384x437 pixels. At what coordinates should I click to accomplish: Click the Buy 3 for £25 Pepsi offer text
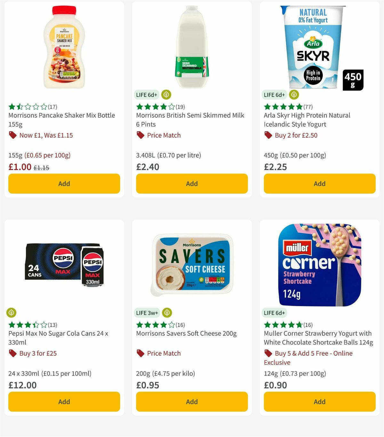(x=38, y=353)
